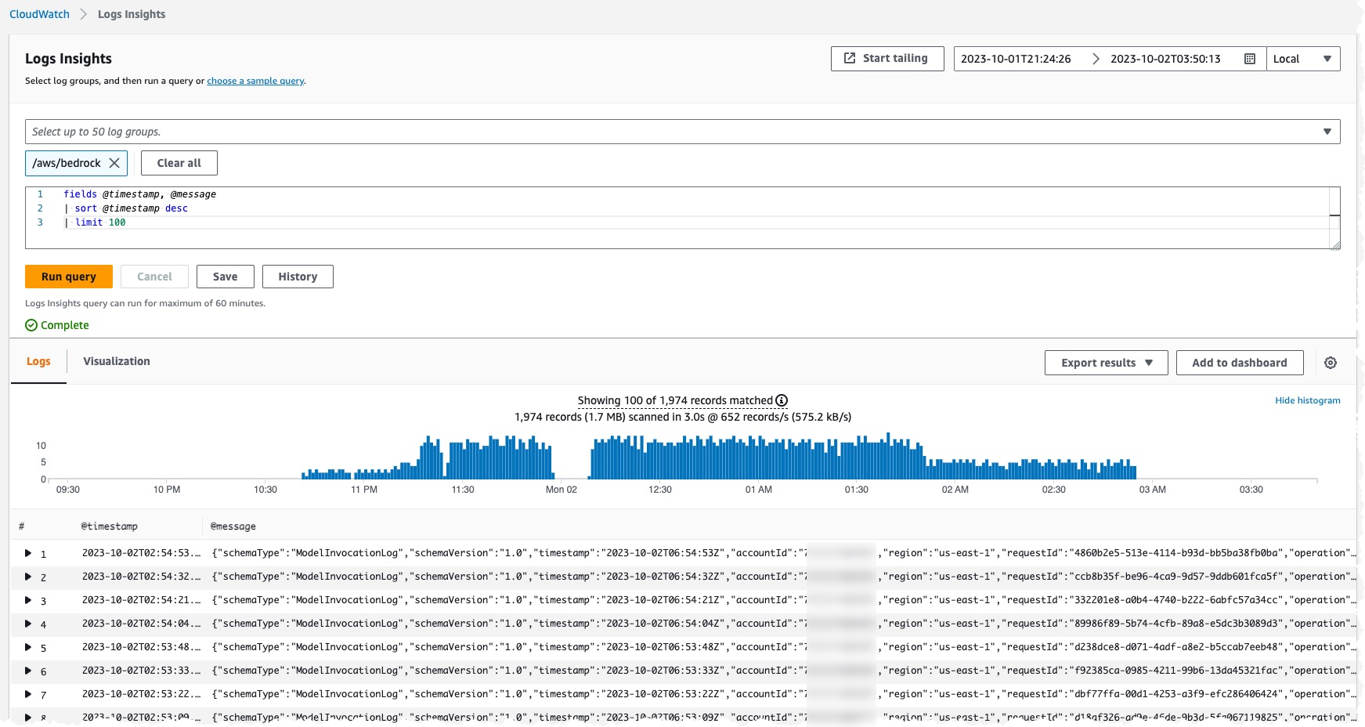Click the Save query button
Viewport: 1365px width, 727px height.
(225, 277)
